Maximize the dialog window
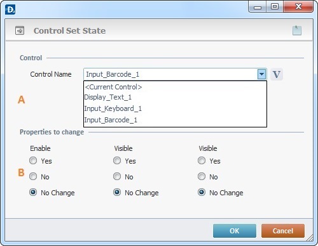The width and height of the screenshot is (318, 246). pos(275,7)
